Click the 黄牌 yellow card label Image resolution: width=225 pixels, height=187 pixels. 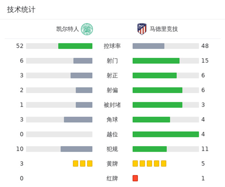tap(112, 164)
